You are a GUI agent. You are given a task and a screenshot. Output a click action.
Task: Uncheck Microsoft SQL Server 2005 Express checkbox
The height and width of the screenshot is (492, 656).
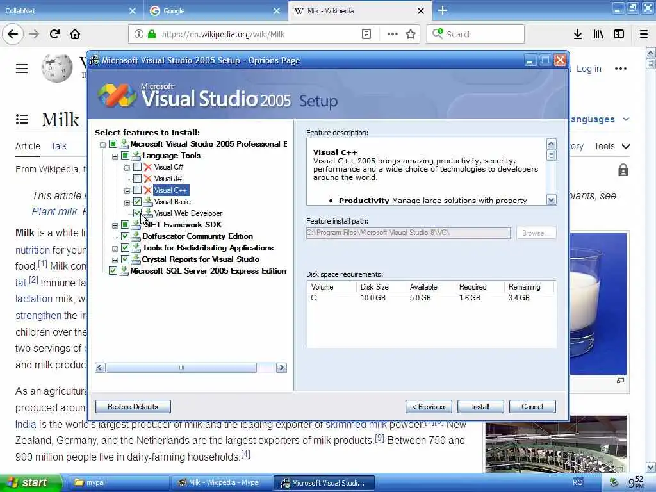click(x=113, y=271)
